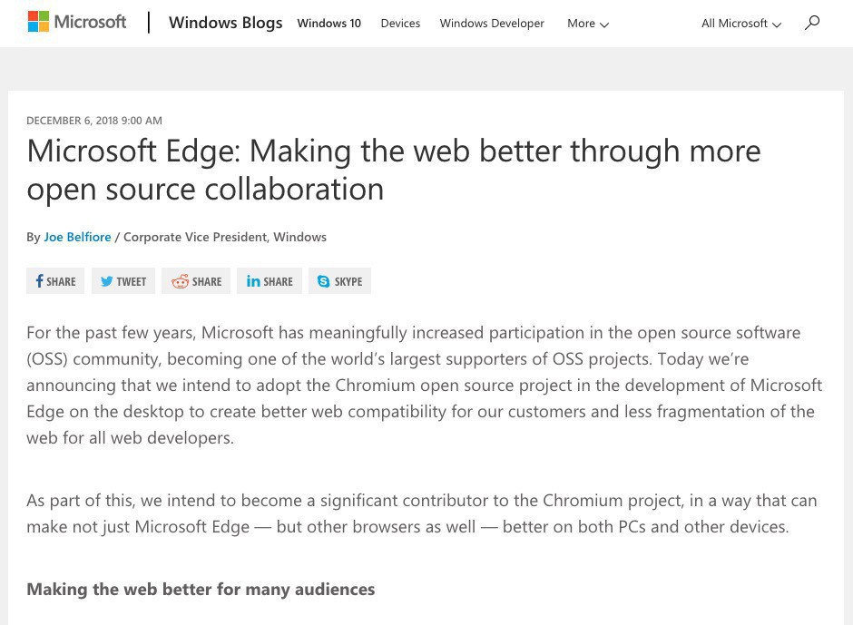The height and width of the screenshot is (625, 853).
Task: Select Windows Developer in navigation
Action: click(x=492, y=24)
